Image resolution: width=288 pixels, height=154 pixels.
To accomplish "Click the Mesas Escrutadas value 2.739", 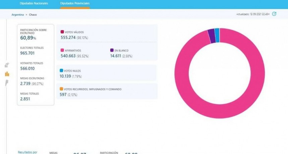I will click(x=25, y=84).
